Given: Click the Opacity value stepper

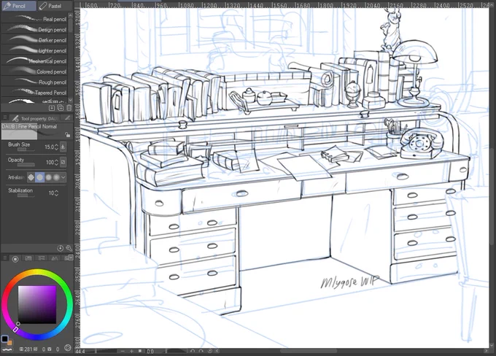Looking at the screenshot, I should [56, 163].
